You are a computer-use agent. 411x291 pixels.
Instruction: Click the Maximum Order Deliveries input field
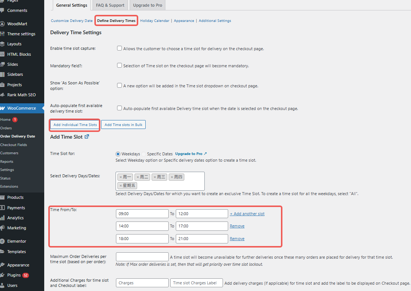[142, 257]
